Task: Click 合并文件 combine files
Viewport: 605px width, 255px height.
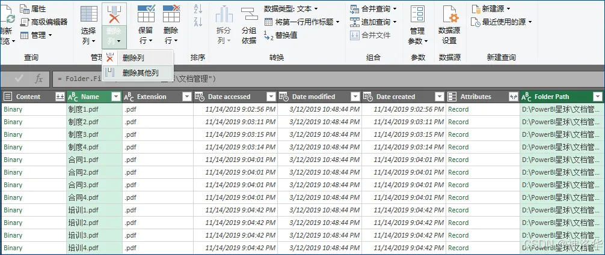Action: (370, 35)
